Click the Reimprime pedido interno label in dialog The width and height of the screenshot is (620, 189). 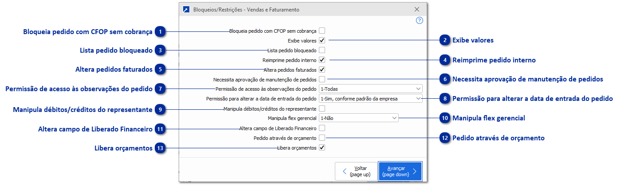click(x=289, y=60)
